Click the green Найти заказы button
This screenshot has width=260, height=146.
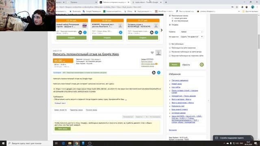[x=63, y=129]
